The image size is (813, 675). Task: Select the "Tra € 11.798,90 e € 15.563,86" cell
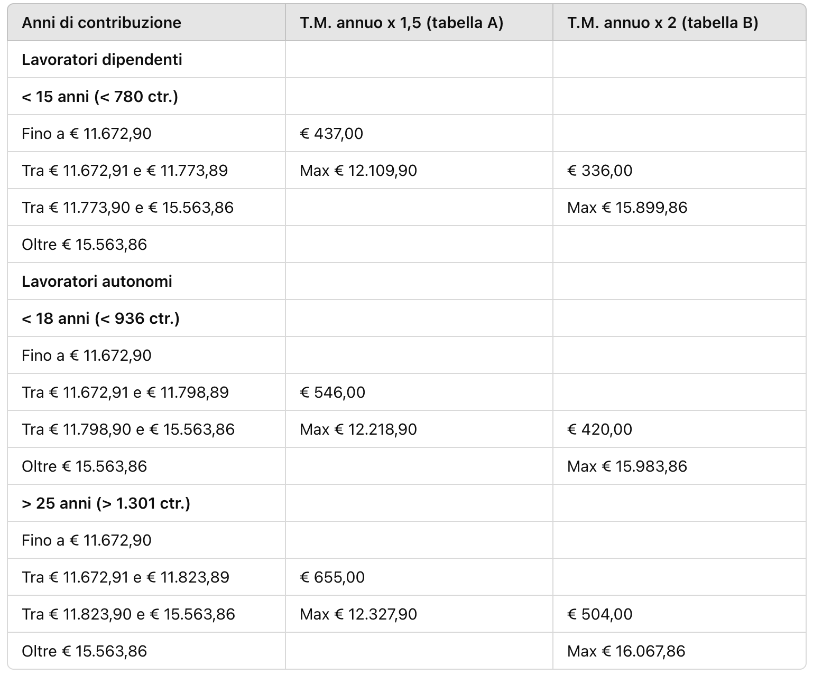pyautogui.click(x=128, y=429)
